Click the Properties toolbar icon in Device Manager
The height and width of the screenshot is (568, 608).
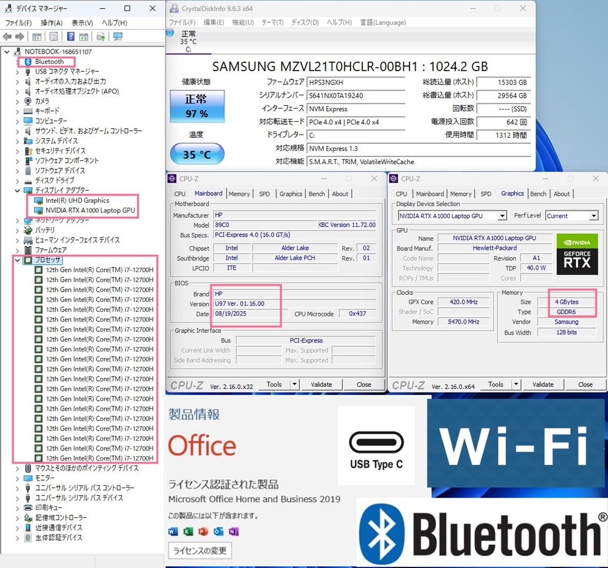54,36
